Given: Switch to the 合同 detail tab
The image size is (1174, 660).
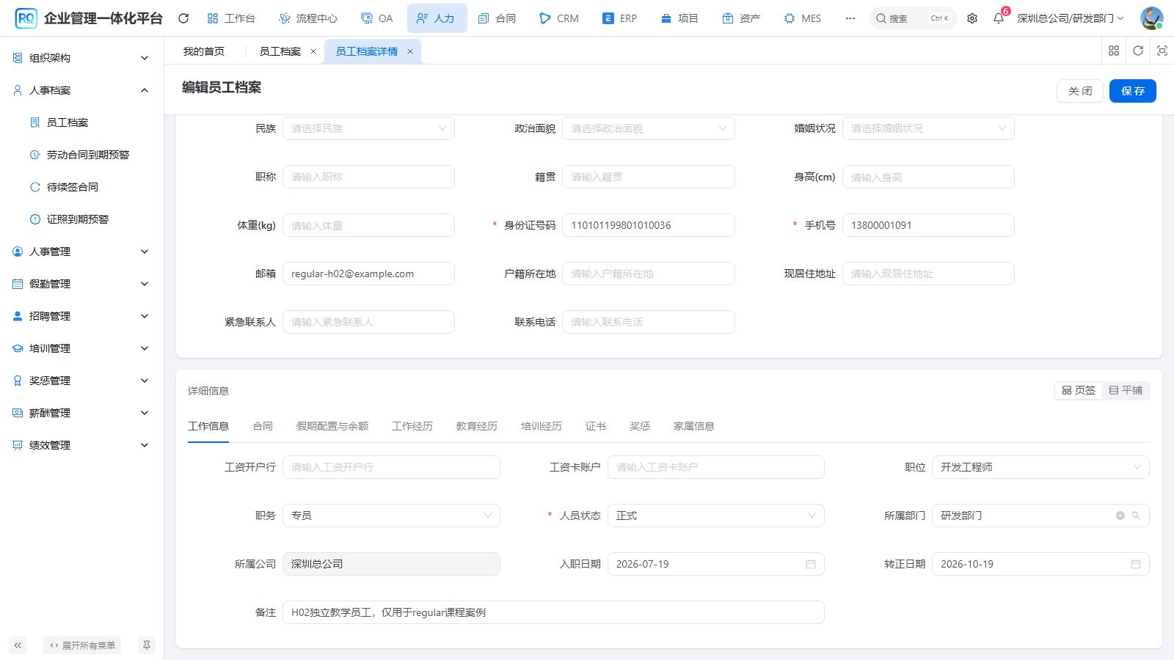Looking at the screenshot, I should 263,426.
